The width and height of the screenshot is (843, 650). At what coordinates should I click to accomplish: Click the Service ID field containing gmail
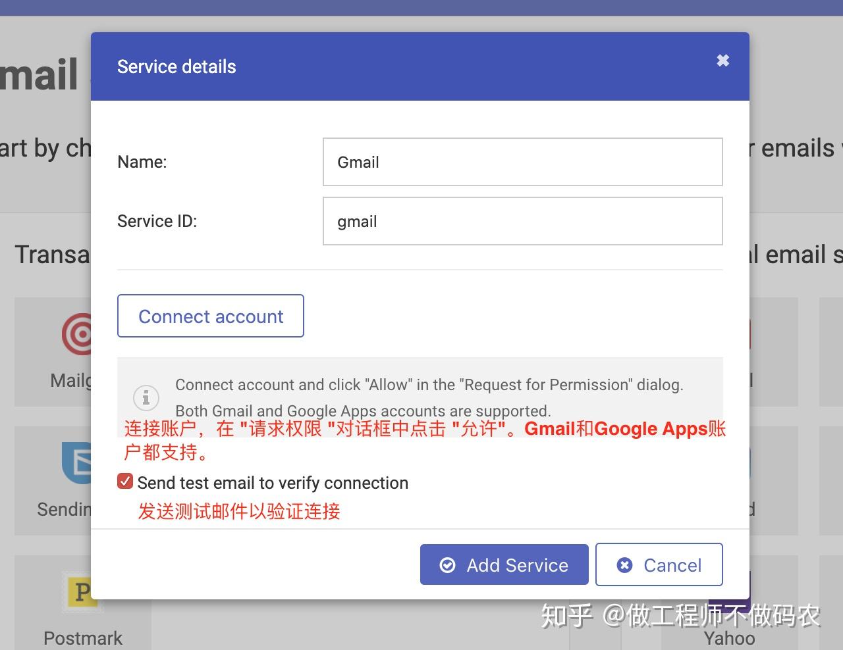coord(522,221)
